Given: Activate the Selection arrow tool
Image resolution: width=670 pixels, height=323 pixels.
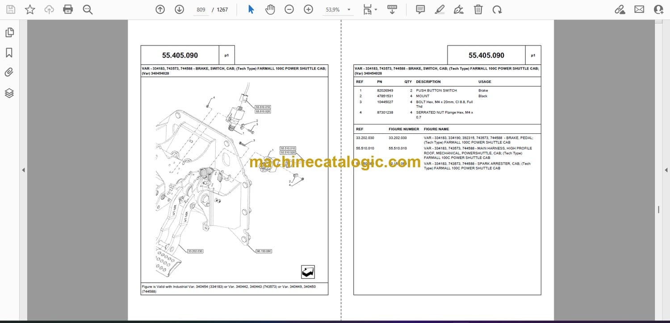Looking at the screenshot, I should pyautogui.click(x=251, y=9).
